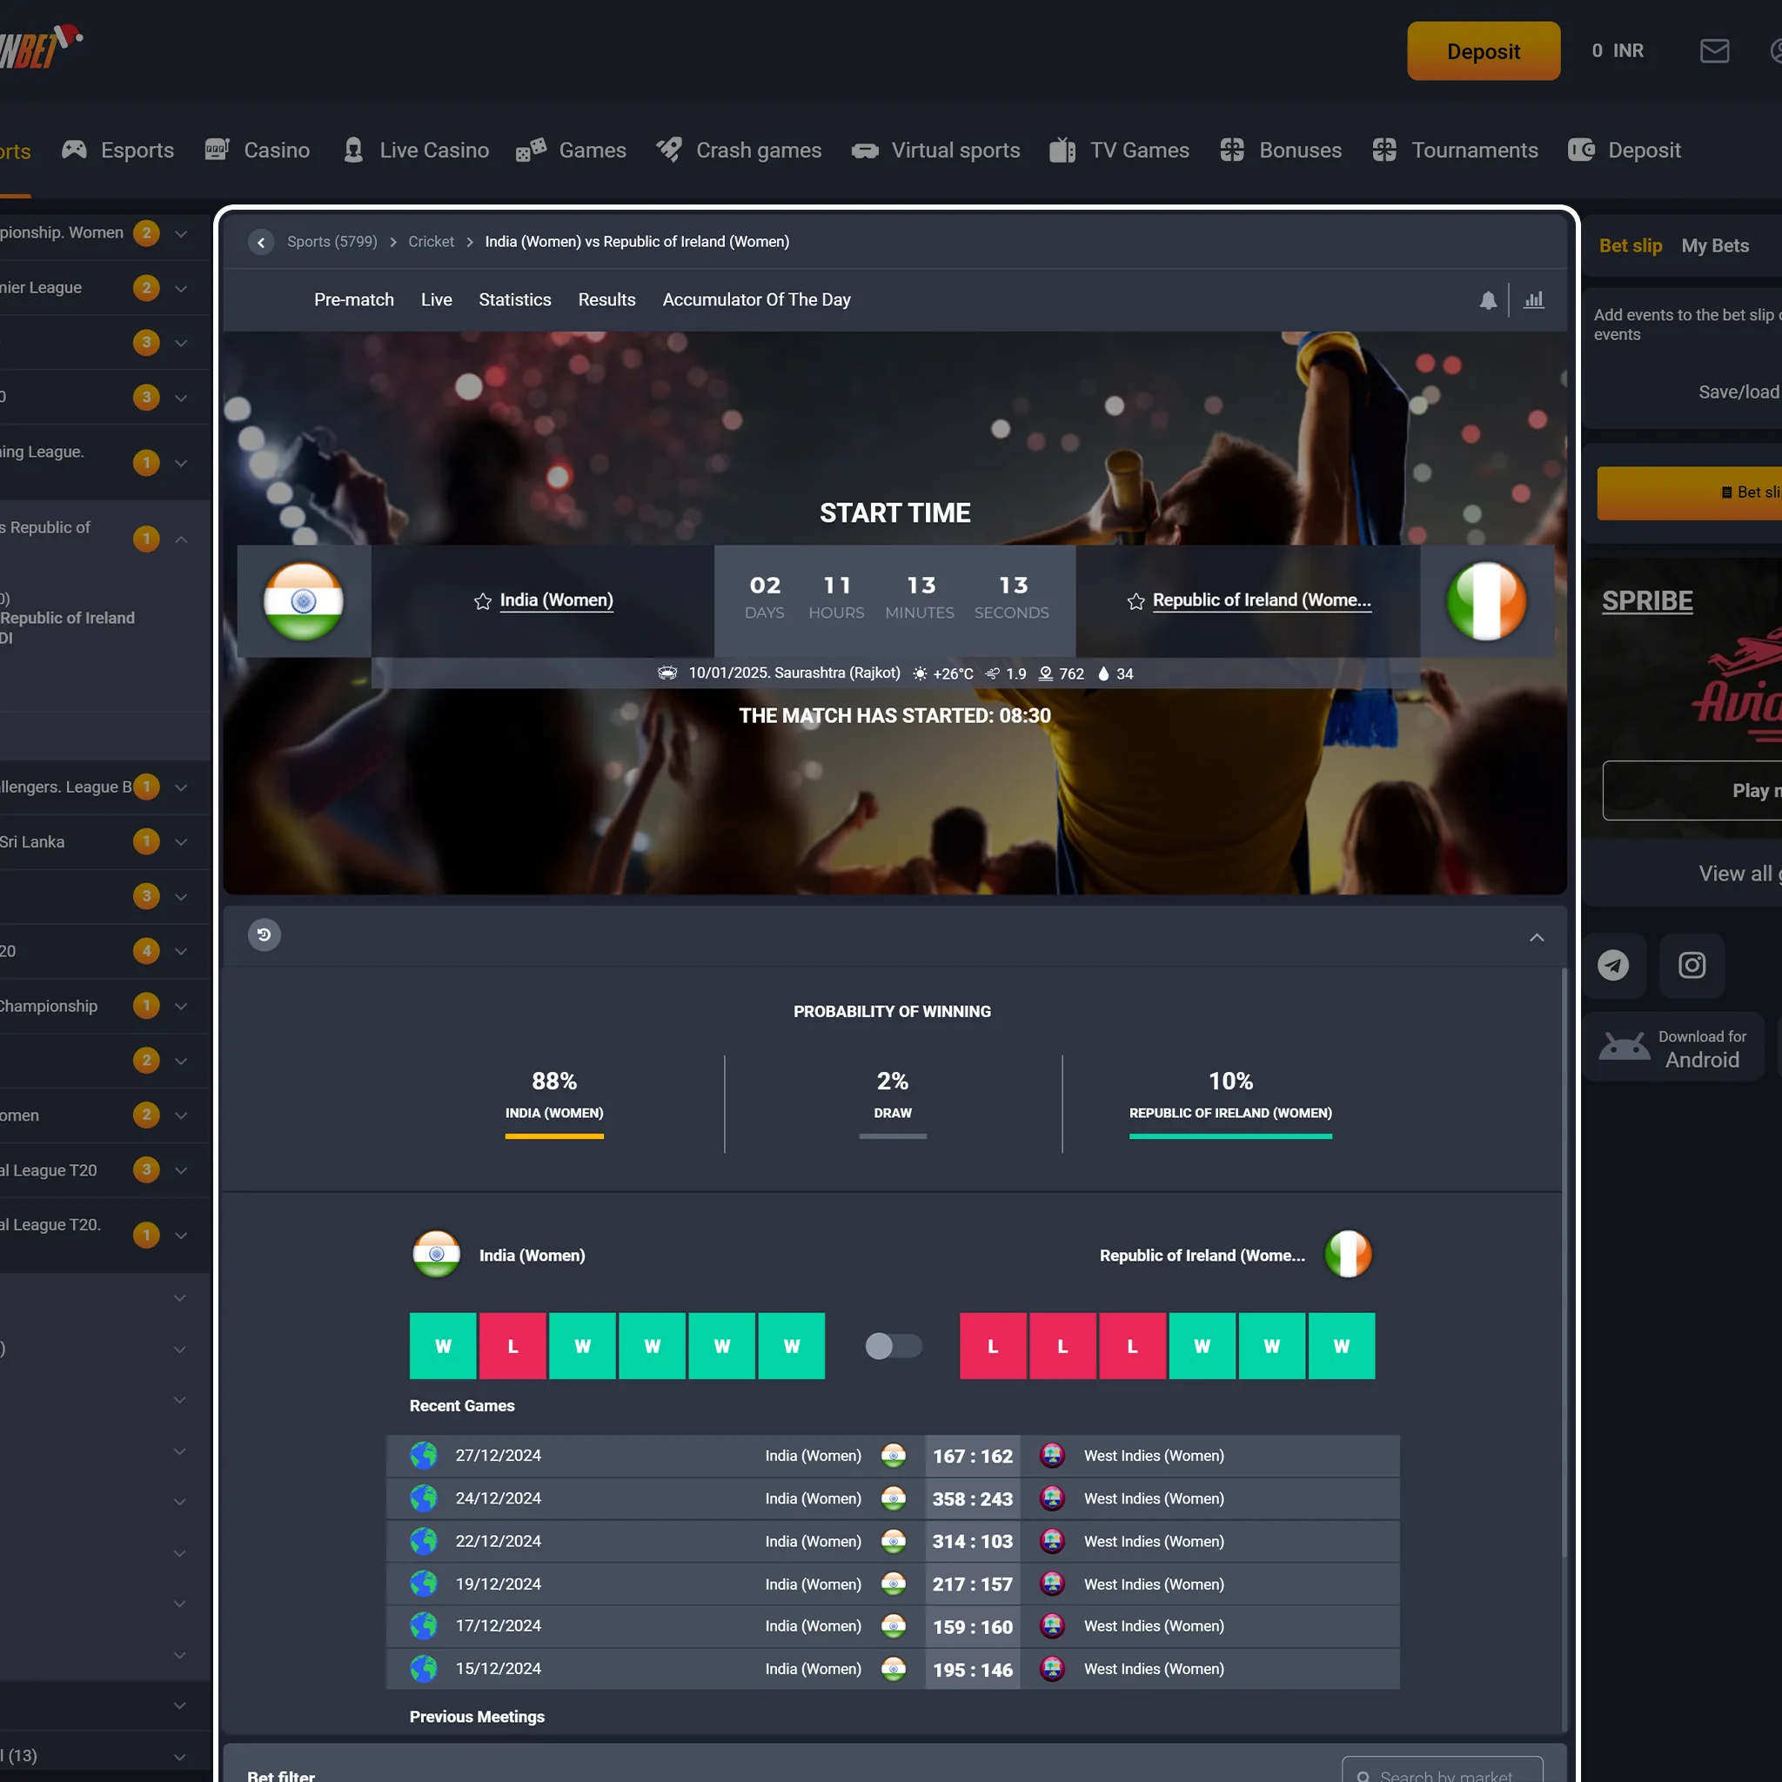Click the Android robot download icon
This screenshot has height=1782, width=1782.
point(1625,1047)
